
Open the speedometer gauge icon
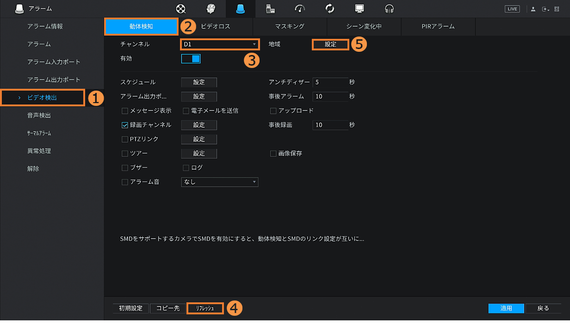(x=300, y=9)
